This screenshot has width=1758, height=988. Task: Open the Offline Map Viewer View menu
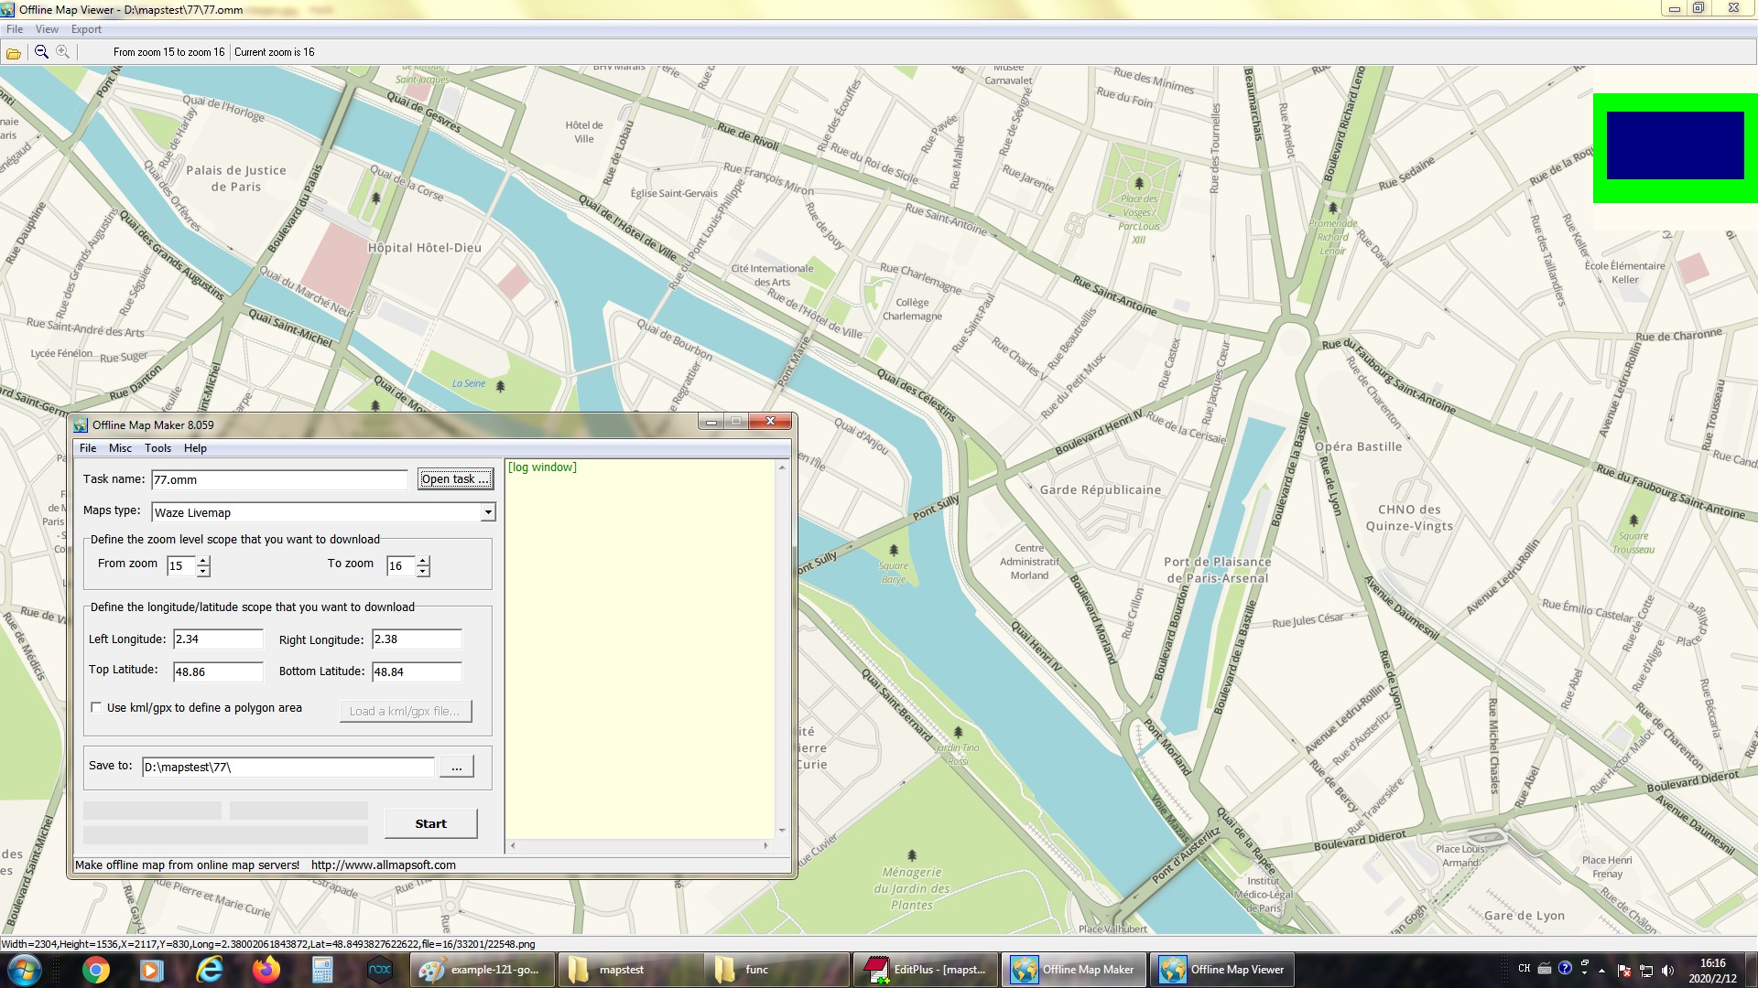click(x=47, y=29)
